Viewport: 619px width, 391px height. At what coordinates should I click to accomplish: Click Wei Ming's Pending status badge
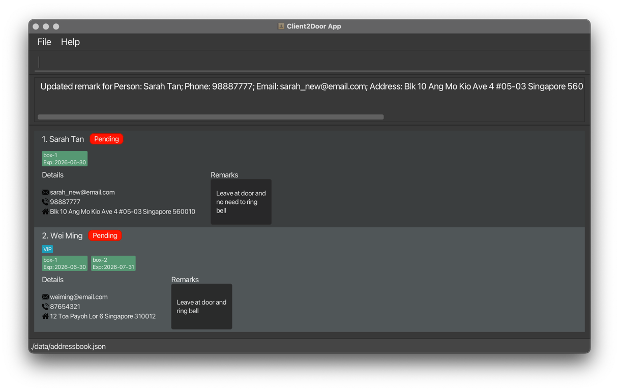click(105, 235)
